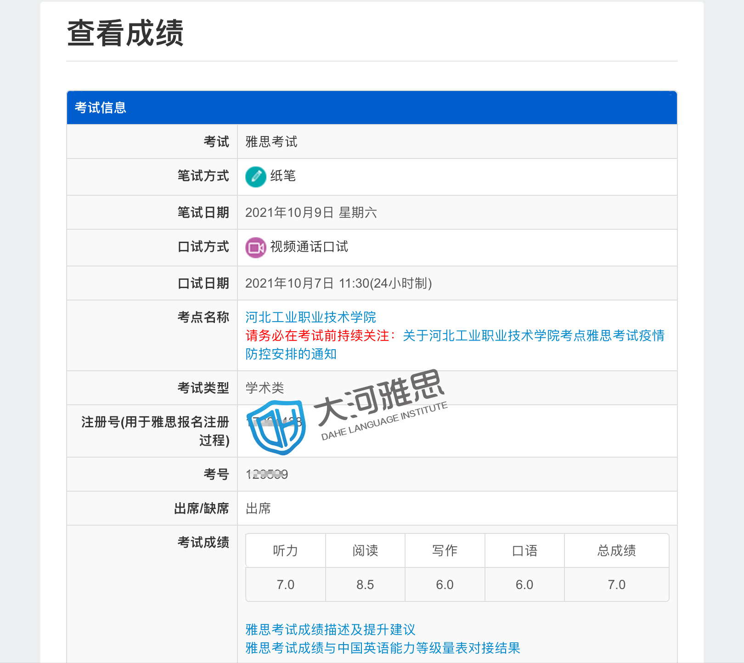Click the 考试成绩 row label
This screenshot has height=663, width=744.
(203, 542)
